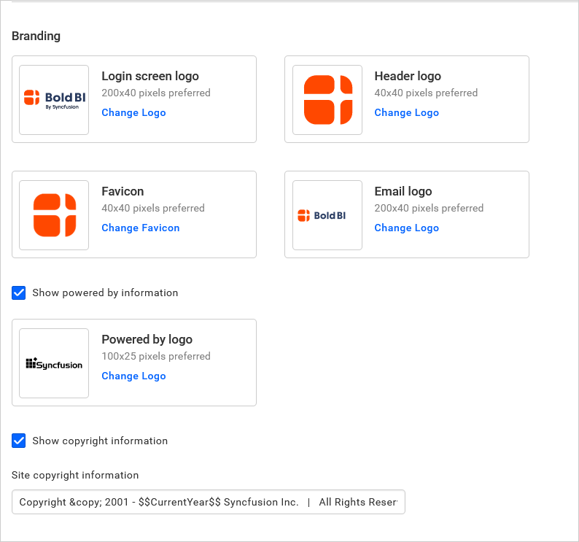Screen dimensions: 579x542
Task: Click the Favicon title text
Action: pos(123,191)
